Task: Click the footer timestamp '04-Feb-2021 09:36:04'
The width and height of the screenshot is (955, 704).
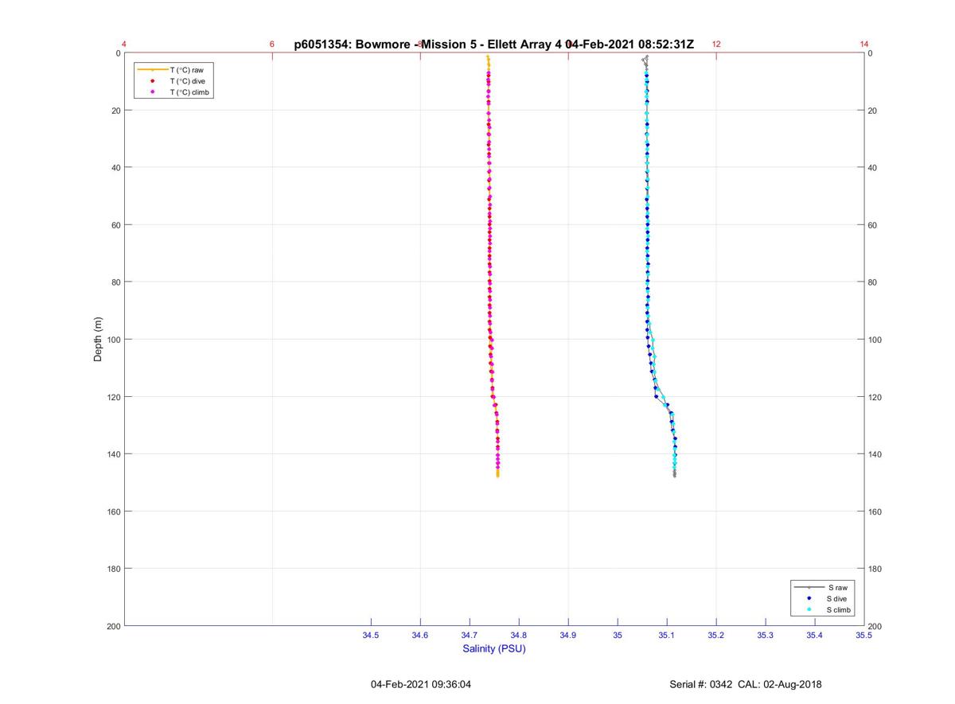Action: click(421, 684)
